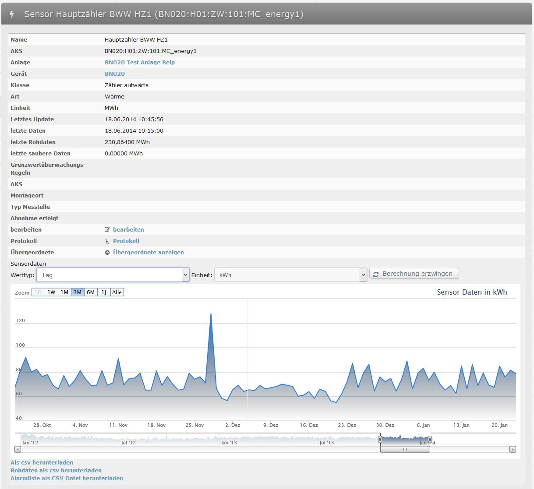Click the refresh icon on Berechnung erzwingen

tap(376, 274)
